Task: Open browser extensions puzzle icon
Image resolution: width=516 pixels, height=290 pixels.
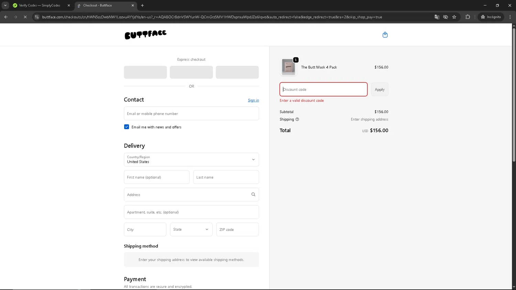Action: click(x=467, y=17)
